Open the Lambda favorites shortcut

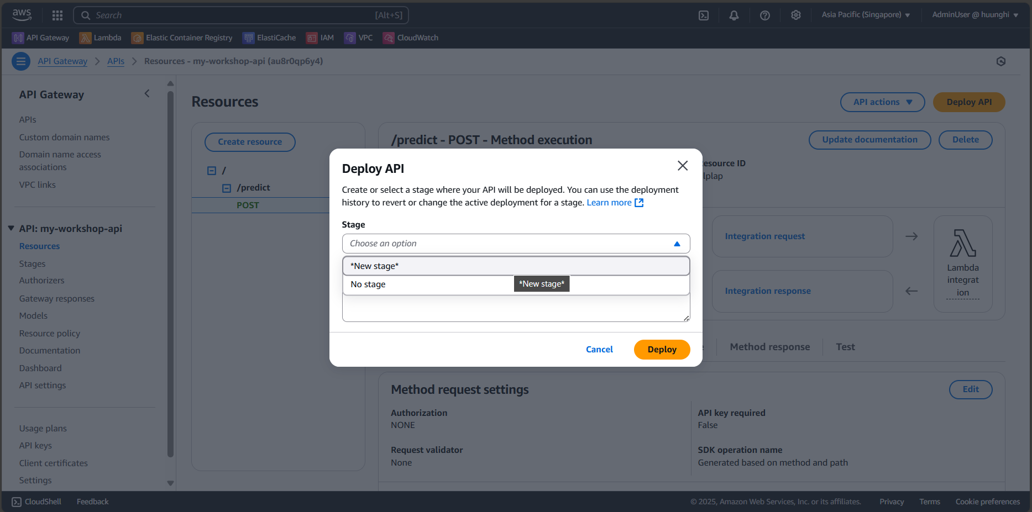pos(100,38)
